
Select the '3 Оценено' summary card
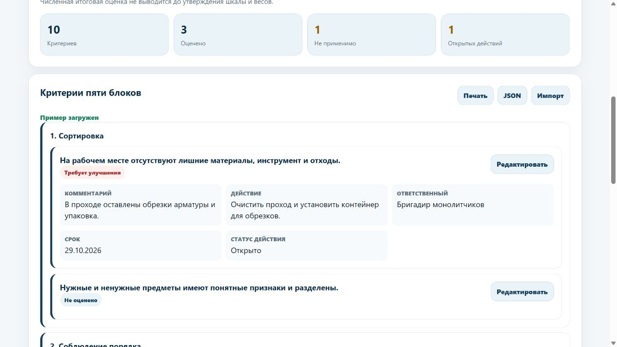tap(238, 35)
